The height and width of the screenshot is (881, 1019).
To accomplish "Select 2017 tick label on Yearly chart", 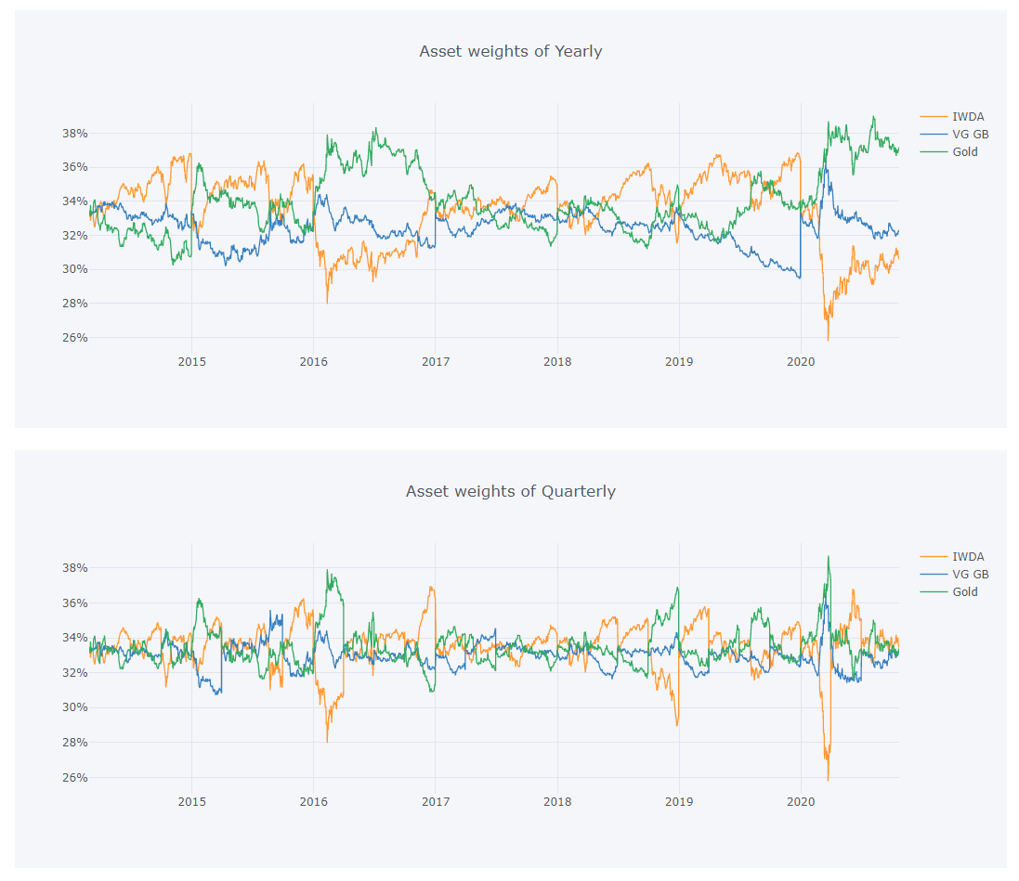I will (x=436, y=361).
